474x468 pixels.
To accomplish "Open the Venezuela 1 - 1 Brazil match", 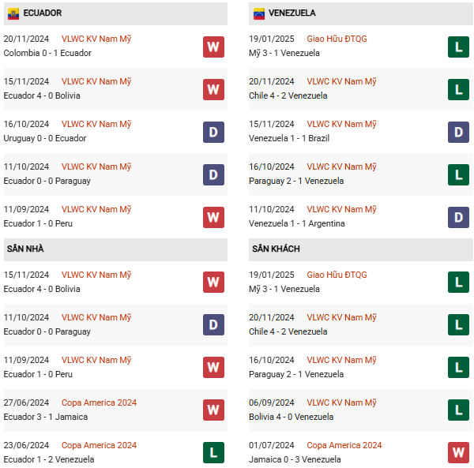I will [x=289, y=138].
